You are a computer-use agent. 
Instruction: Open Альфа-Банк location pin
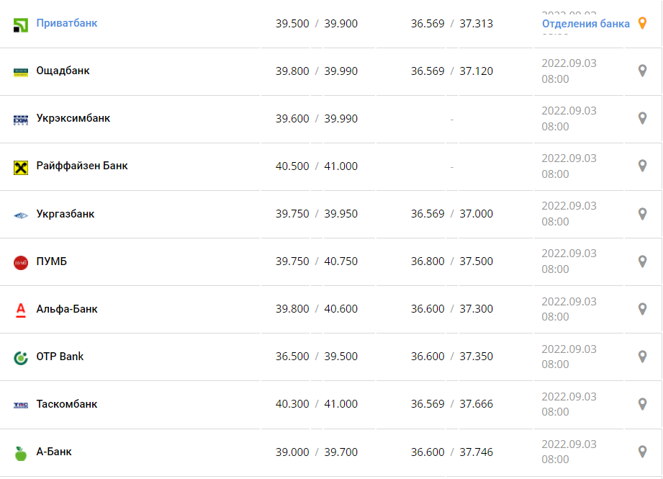pos(643,309)
